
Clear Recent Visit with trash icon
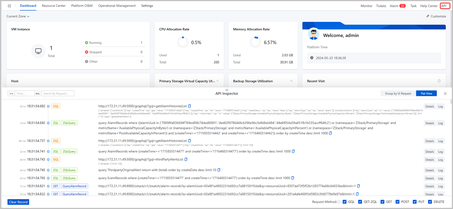pyautogui.click(x=439, y=81)
